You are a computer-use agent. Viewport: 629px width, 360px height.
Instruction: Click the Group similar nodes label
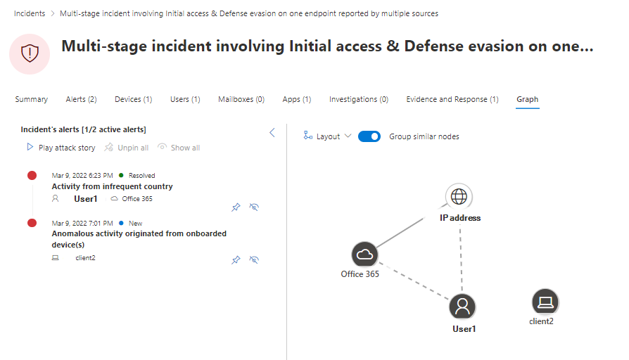coord(424,136)
